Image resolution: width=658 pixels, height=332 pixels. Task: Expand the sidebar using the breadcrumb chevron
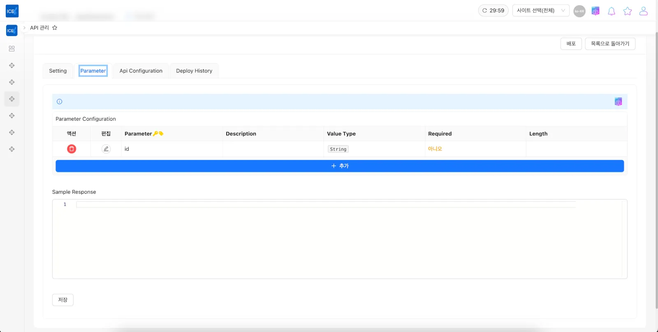[24, 28]
